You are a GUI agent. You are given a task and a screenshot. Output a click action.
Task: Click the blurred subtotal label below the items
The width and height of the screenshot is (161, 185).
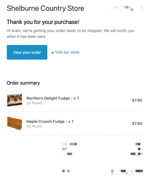[69, 144]
